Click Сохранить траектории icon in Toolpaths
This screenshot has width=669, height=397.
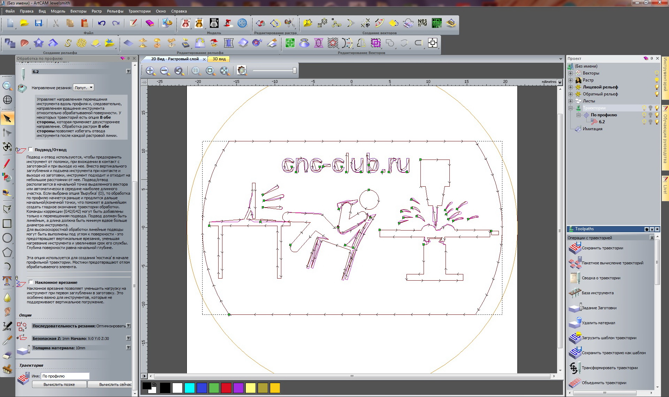(575, 248)
